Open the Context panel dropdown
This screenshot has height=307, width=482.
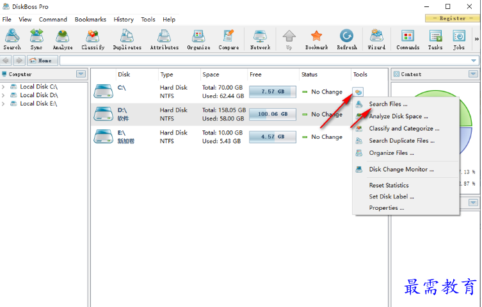coord(473,74)
